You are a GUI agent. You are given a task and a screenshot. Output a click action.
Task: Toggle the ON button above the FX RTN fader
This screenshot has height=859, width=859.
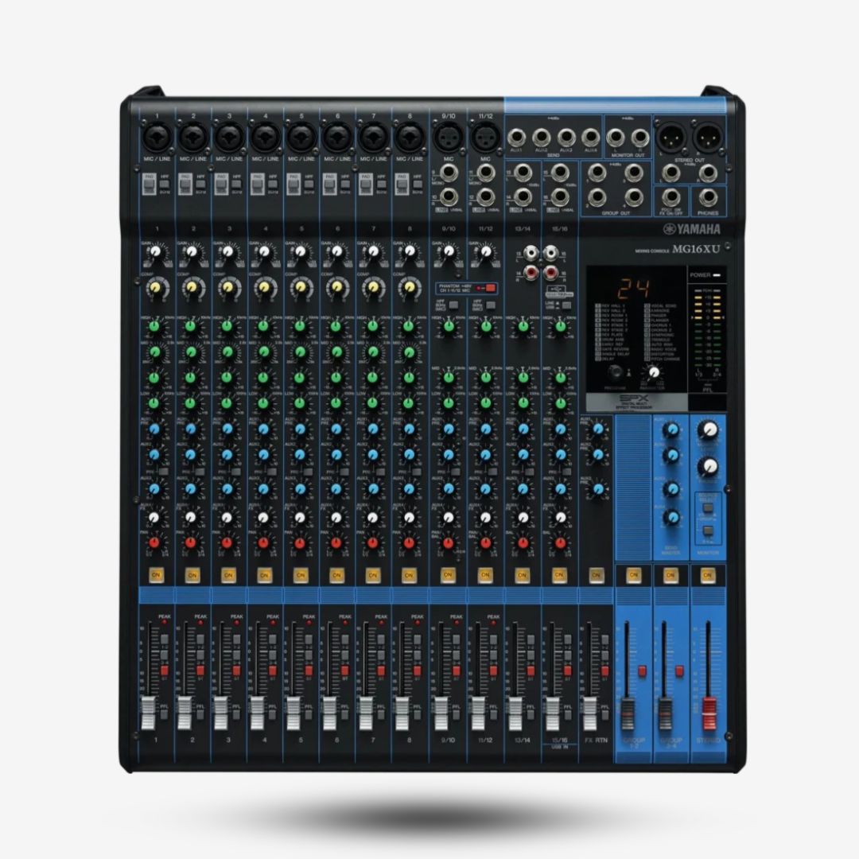tap(596, 575)
